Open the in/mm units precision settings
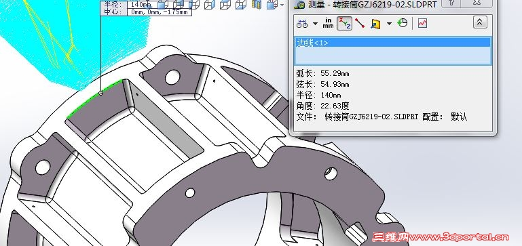 [x=329, y=23]
